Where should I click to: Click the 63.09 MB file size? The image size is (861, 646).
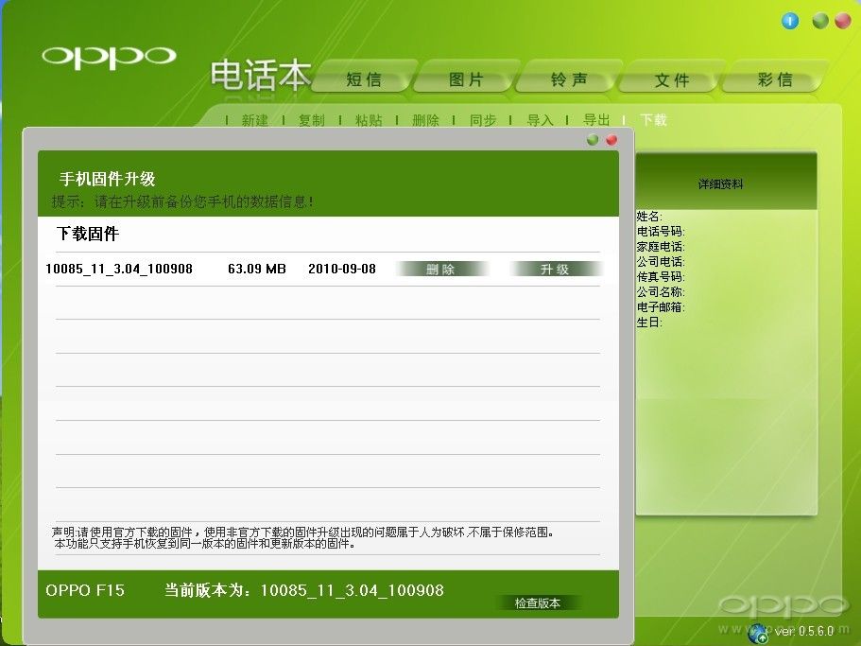[x=257, y=269]
